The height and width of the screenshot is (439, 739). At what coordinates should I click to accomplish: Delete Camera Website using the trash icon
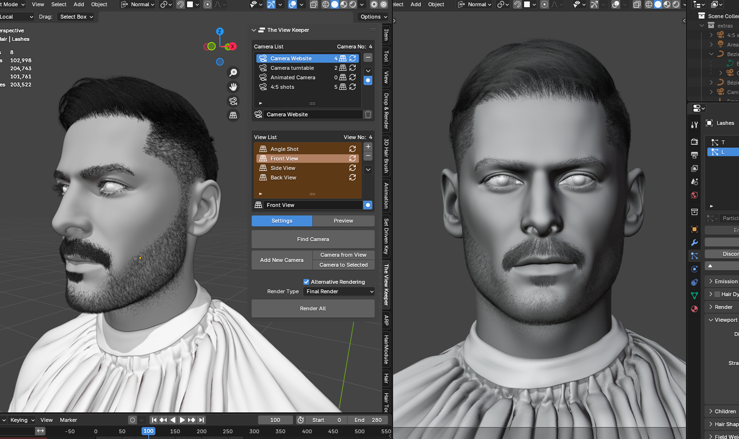click(x=368, y=114)
